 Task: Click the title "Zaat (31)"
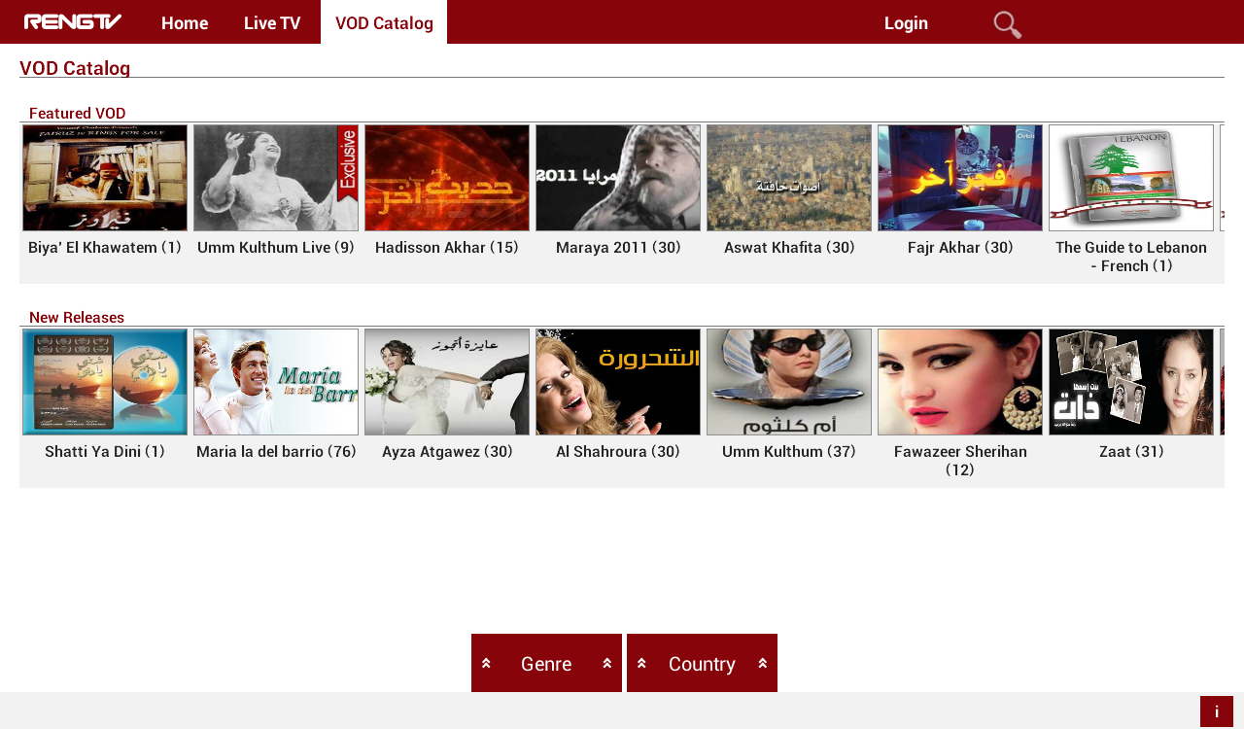tap(1131, 452)
